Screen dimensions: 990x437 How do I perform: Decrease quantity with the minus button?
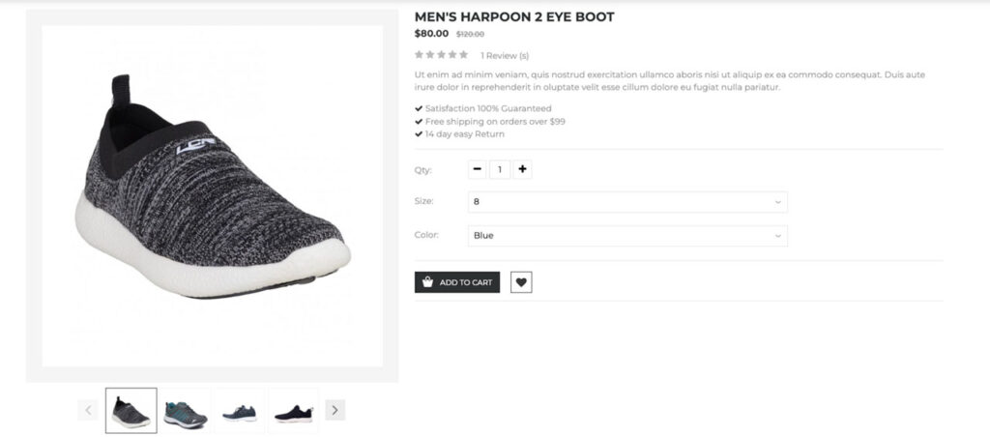coord(478,169)
